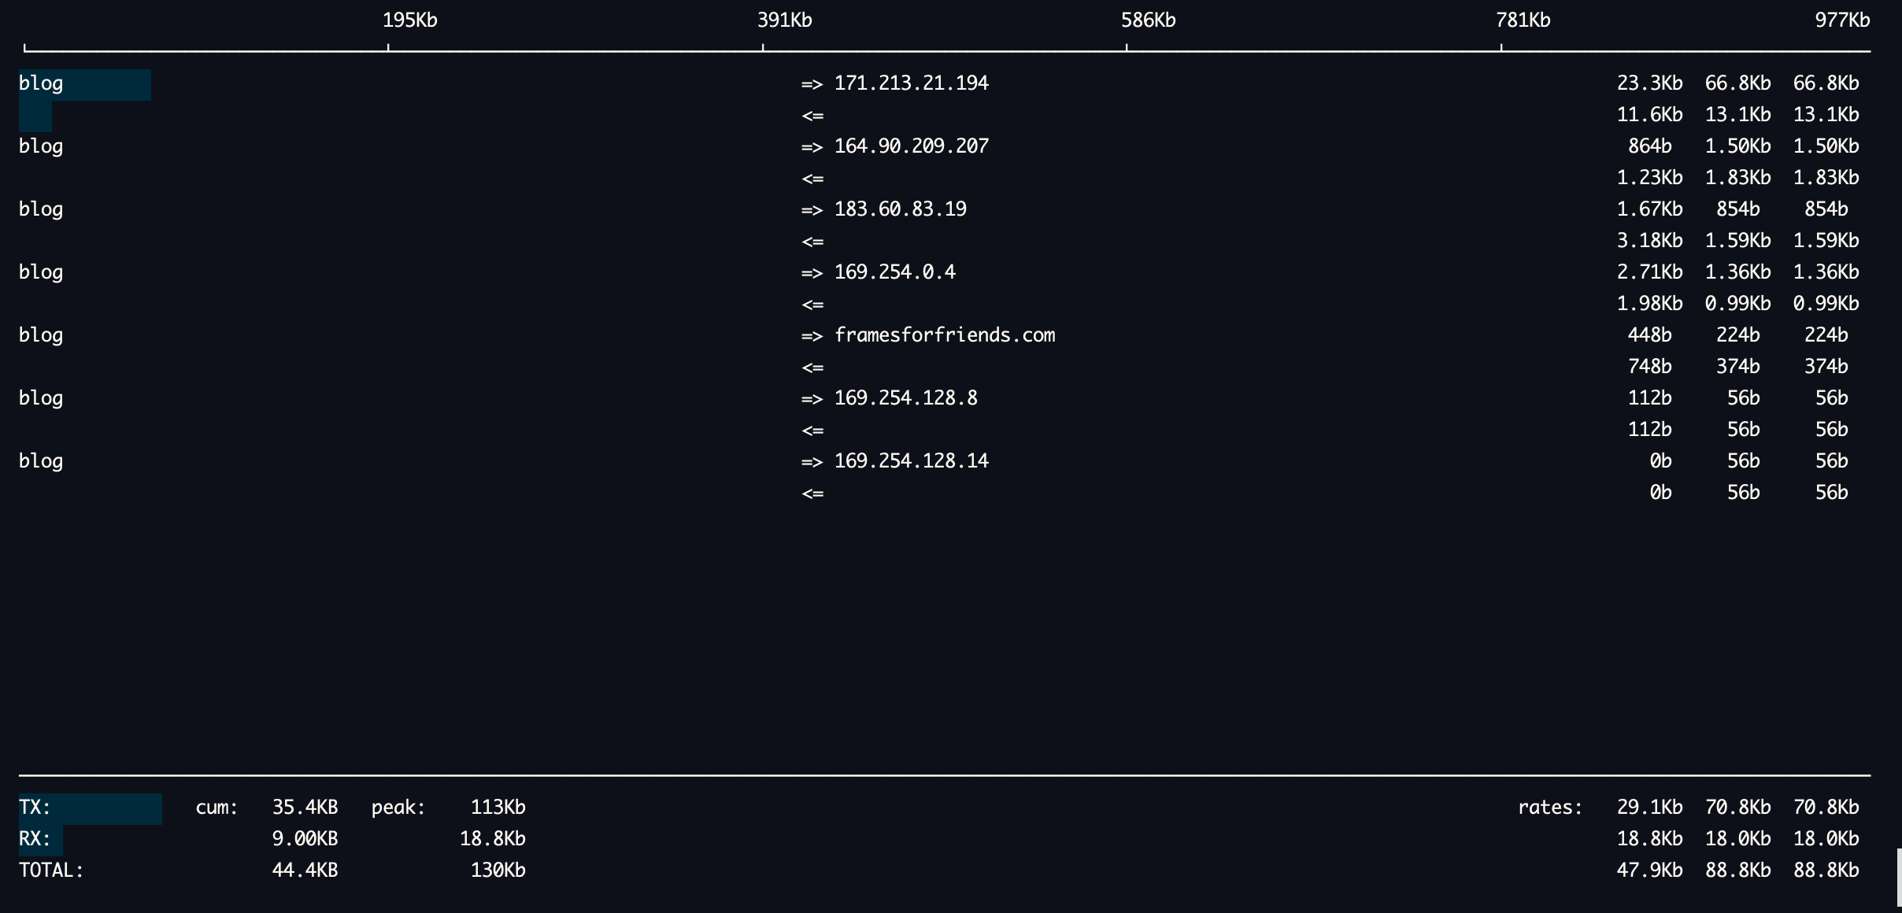
Task: Click the IP address 171.213.21.194
Action: 911,83
